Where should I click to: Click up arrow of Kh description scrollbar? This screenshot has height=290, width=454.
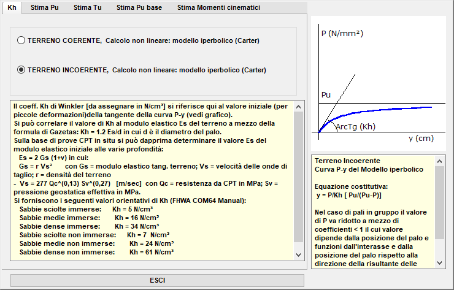coord(299,107)
